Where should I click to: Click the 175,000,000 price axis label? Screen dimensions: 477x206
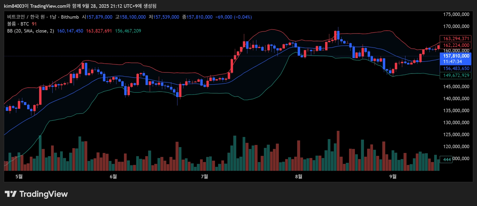(x=456, y=14)
